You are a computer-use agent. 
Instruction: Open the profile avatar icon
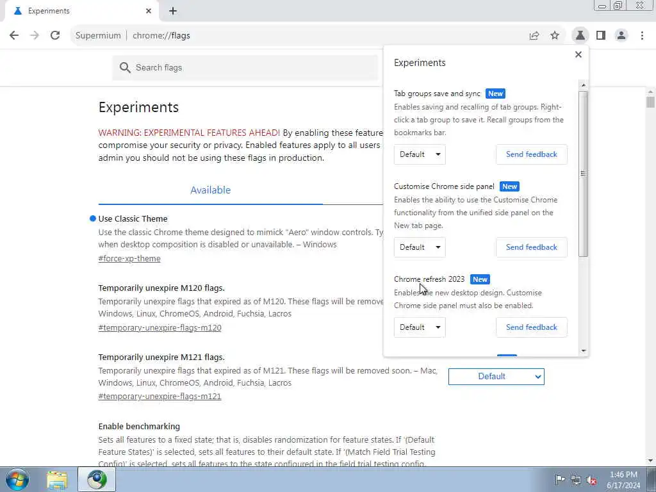621,36
